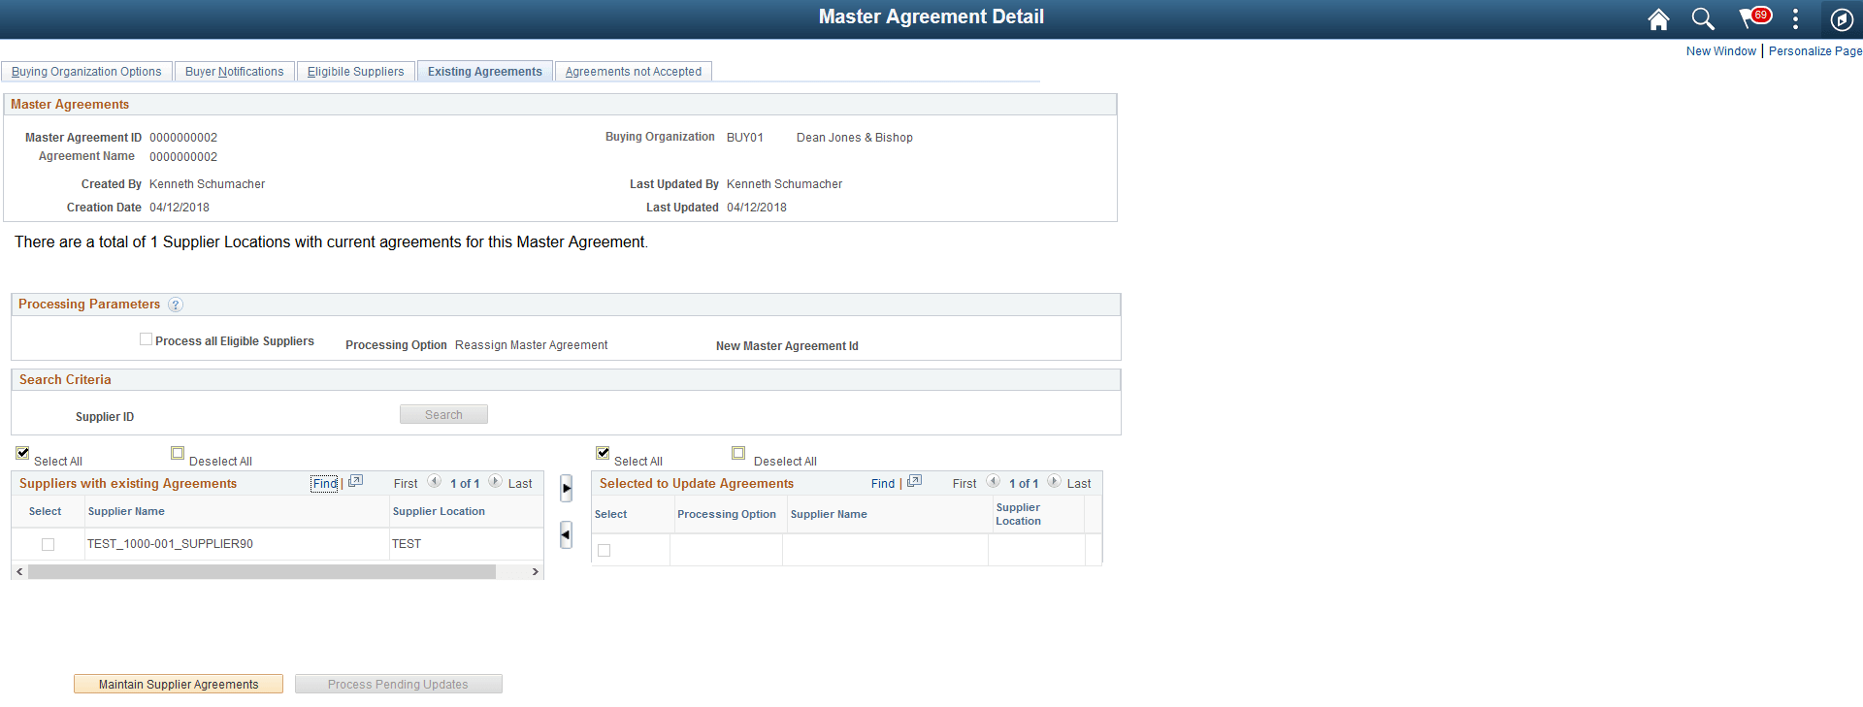Screen dimensions: 1863x707
Task: Jump to First in Selected to Update Agreements
Action: click(964, 484)
